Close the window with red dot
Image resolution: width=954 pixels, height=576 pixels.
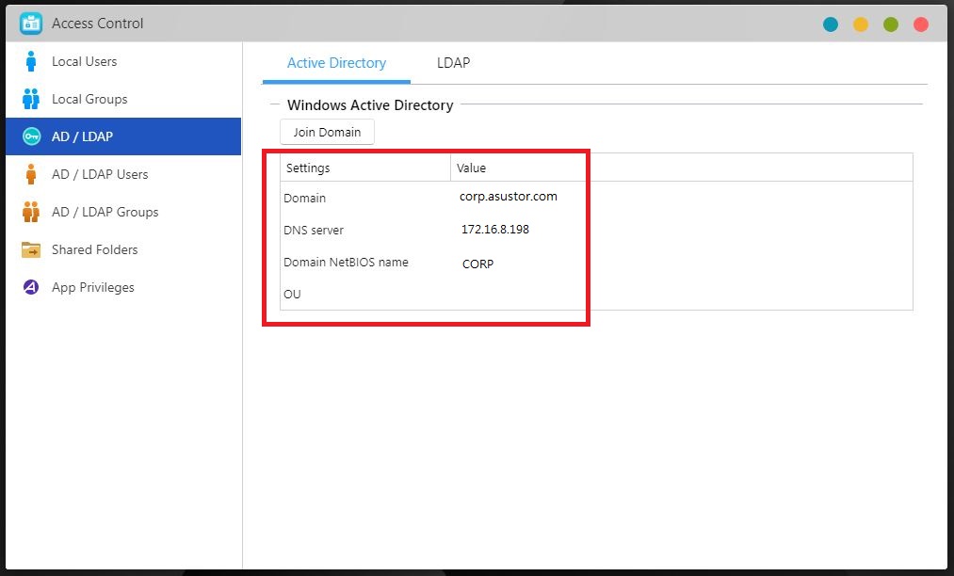tap(921, 24)
